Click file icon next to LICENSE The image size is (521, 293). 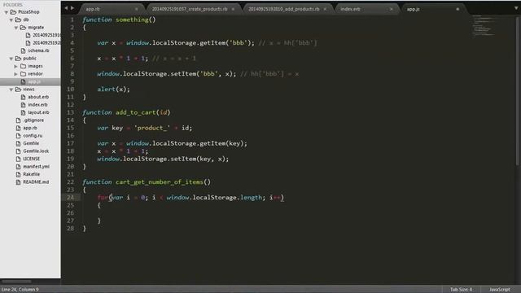[x=18, y=159]
